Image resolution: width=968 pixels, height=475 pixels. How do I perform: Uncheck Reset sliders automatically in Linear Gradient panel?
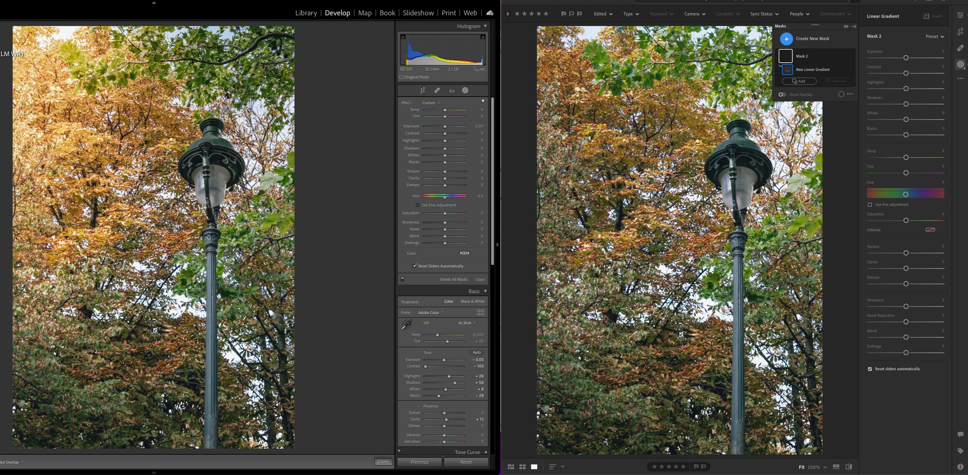pyautogui.click(x=870, y=369)
